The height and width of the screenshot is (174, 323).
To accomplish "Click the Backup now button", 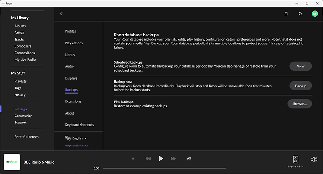I will click(301, 86).
